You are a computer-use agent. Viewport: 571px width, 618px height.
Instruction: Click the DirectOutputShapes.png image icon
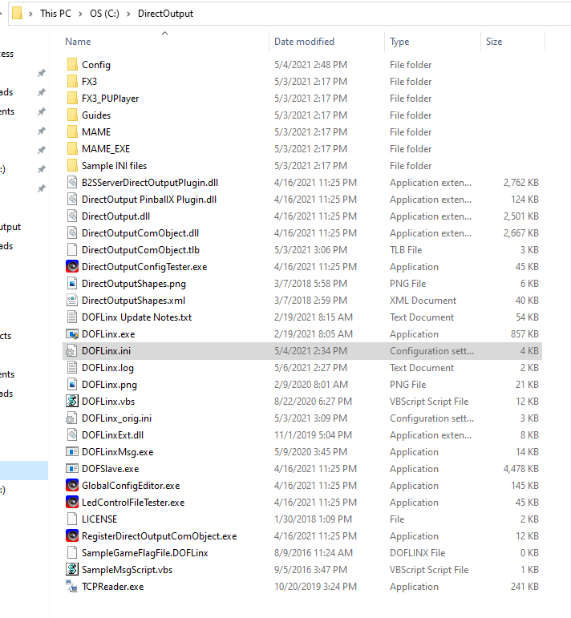tap(72, 284)
